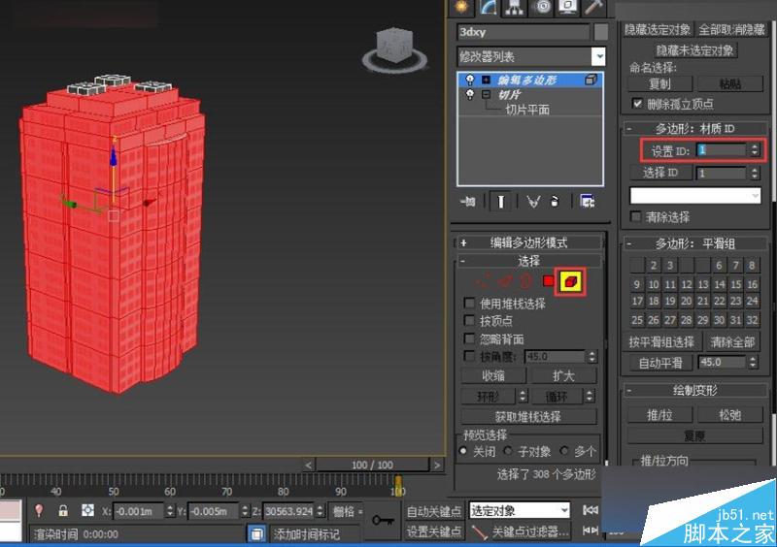The height and width of the screenshot is (547, 777).
Task: Open the 修改器列表 dropdown
Action: pyautogui.click(x=598, y=57)
